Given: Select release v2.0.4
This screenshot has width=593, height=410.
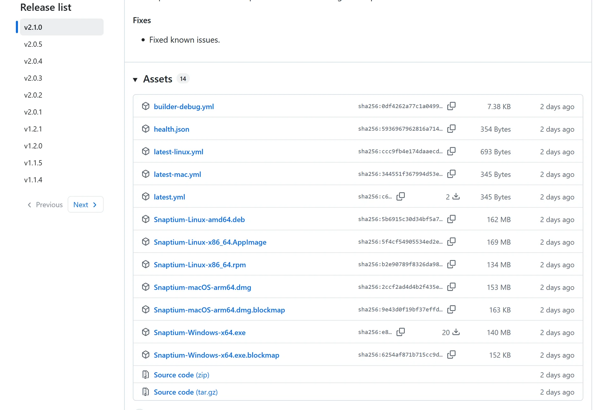Looking at the screenshot, I should click(33, 61).
